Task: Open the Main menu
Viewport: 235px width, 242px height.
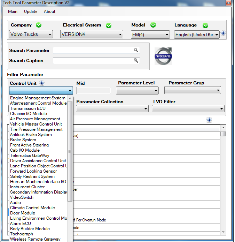Action: [13, 12]
